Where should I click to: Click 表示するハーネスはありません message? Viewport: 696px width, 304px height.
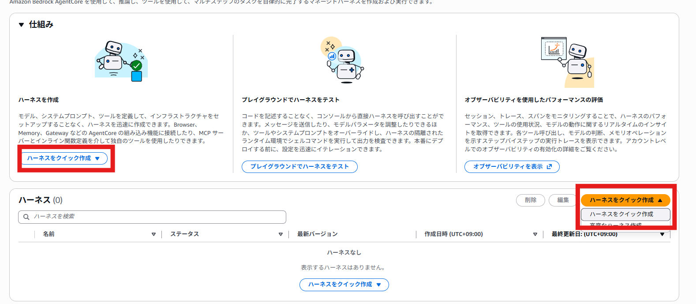(344, 267)
